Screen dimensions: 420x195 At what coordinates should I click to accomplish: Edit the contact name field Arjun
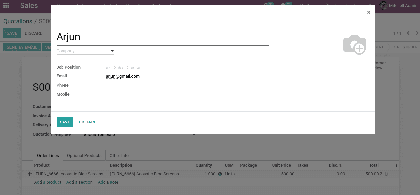click(163, 37)
